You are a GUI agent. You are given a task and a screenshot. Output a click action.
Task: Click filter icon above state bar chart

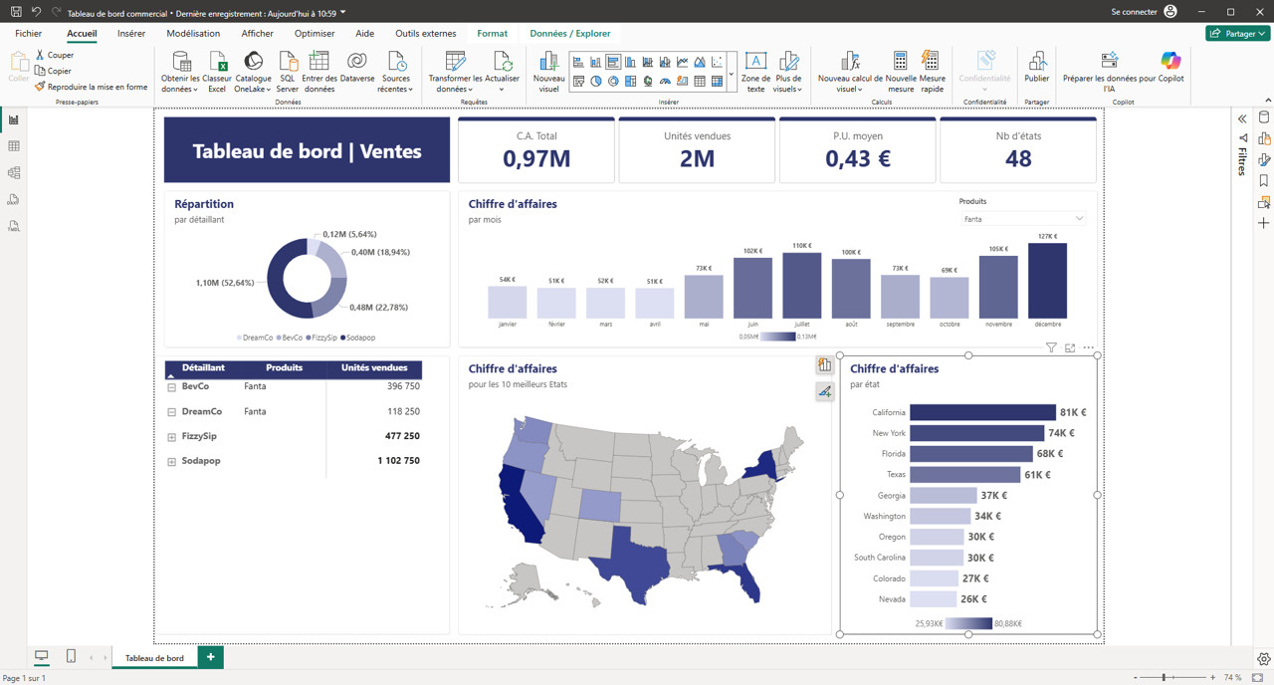tap(1051, 348)
